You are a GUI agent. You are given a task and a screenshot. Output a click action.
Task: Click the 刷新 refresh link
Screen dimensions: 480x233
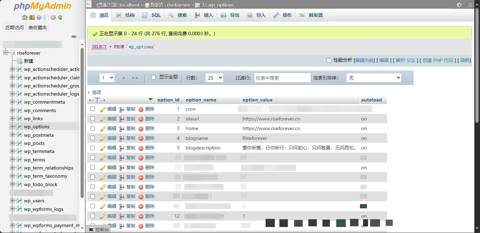pos(465,60)
